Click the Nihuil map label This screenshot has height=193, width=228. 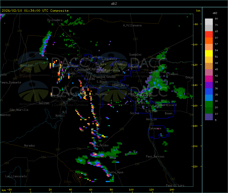coord(60,116)
